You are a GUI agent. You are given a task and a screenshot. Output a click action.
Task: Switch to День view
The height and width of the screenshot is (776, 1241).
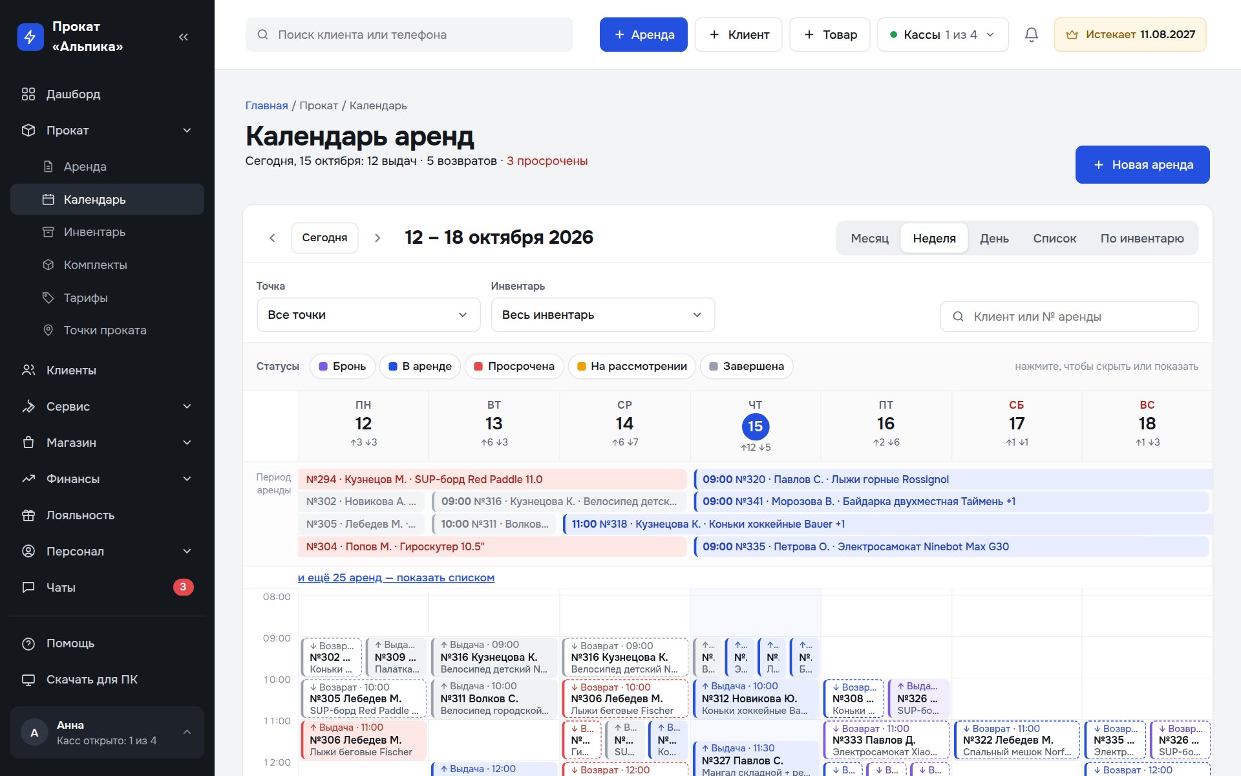pos(994,239)
